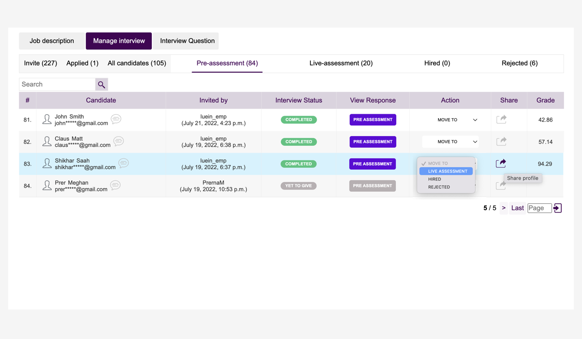
Task: Choose Rejected option in Move To list
Action: click(439, 187)
